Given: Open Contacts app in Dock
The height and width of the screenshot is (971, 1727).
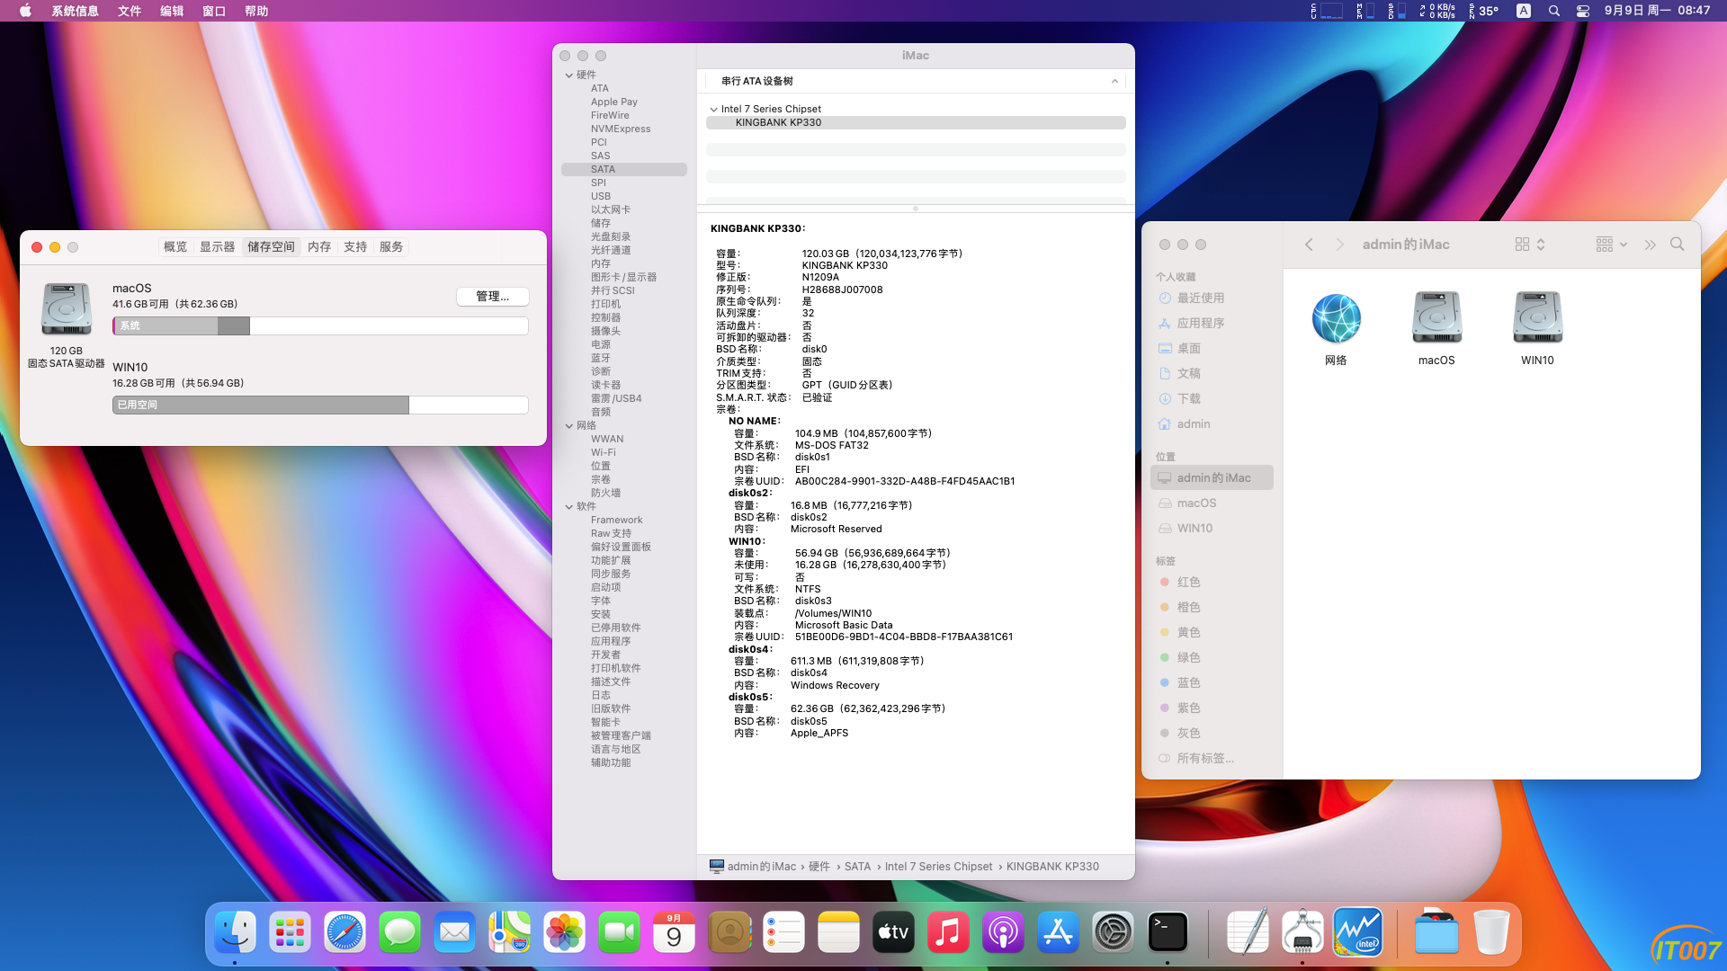Looking at the screenshot, I should [x=729, y=932].
